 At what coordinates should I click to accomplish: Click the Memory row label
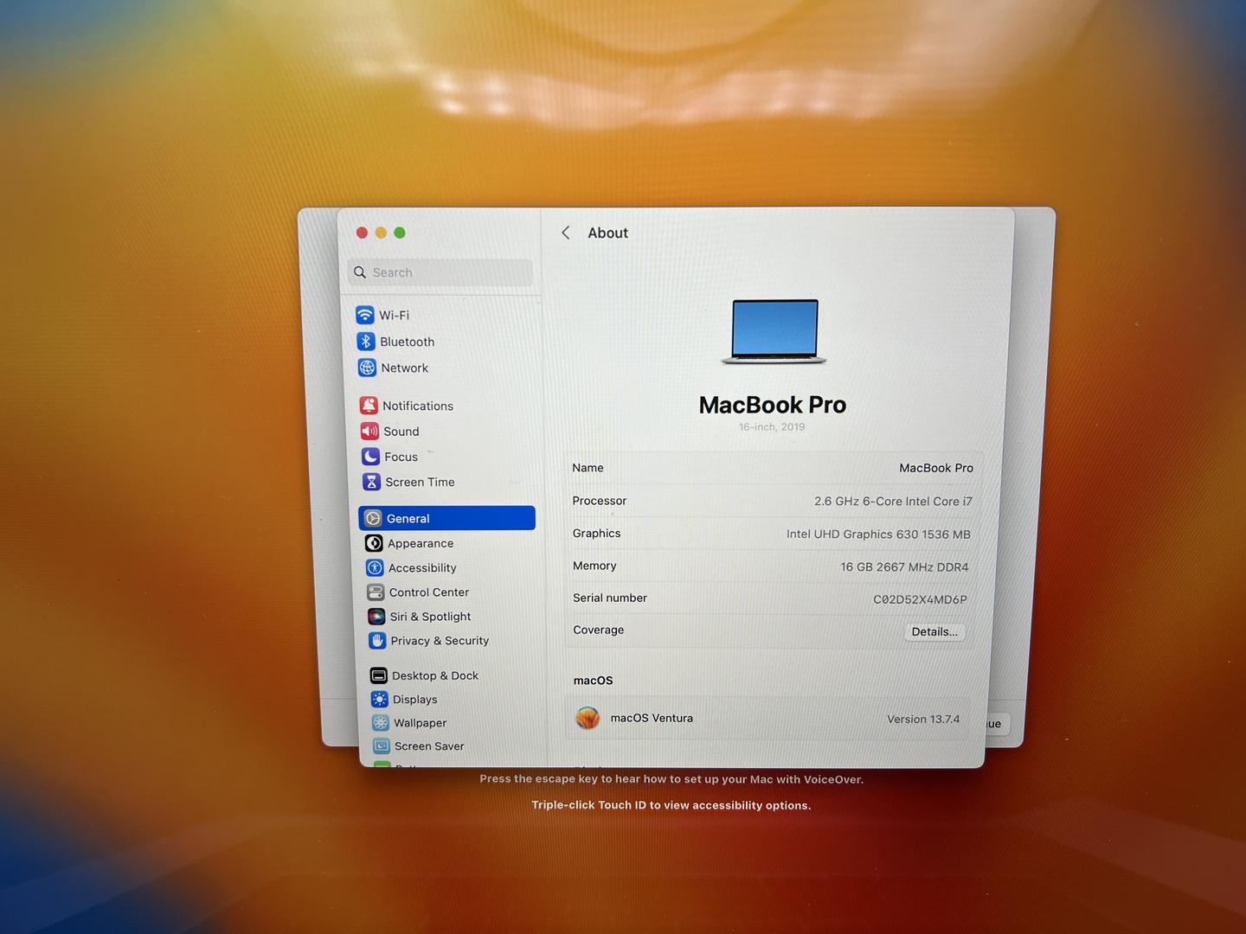pyautogui.click(x=594, y=566)
